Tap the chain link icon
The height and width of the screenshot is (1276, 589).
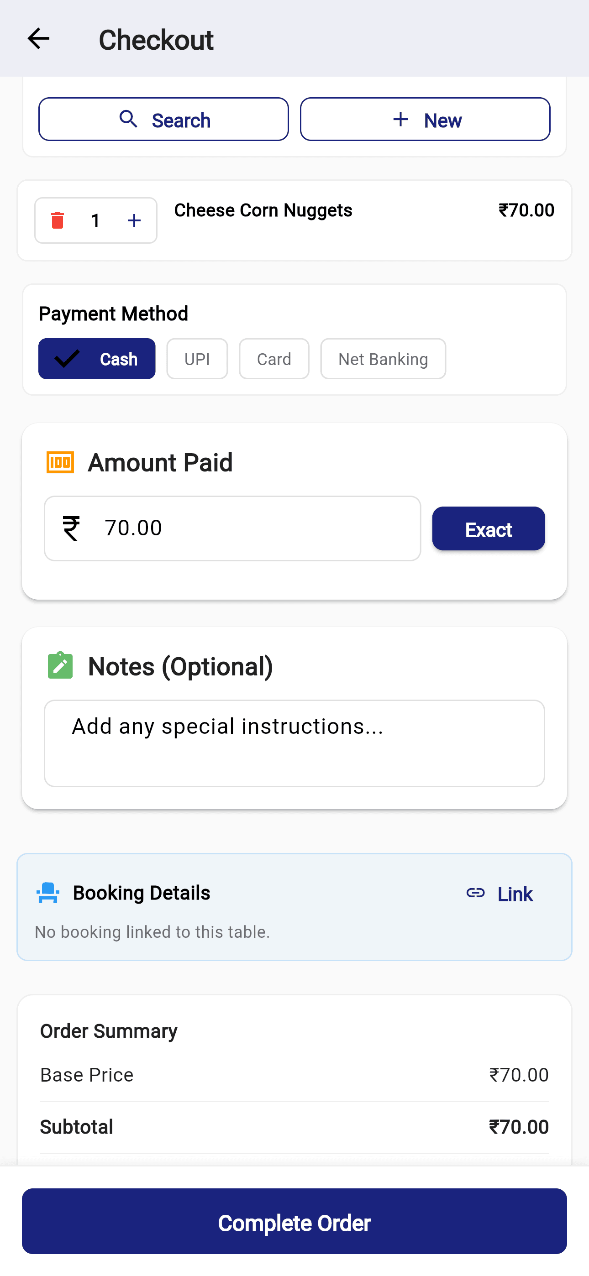[x=475, y=893]
